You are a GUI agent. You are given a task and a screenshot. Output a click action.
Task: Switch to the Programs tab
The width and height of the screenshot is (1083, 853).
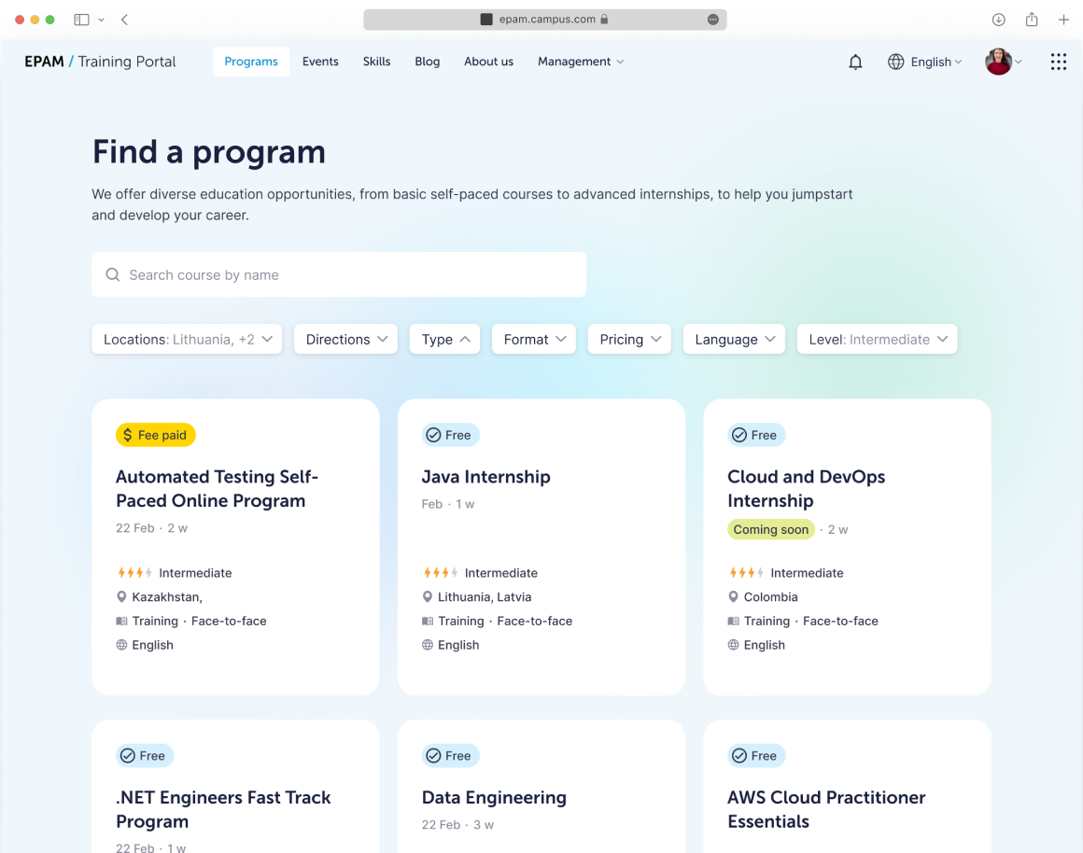click(x=251, y=62)
